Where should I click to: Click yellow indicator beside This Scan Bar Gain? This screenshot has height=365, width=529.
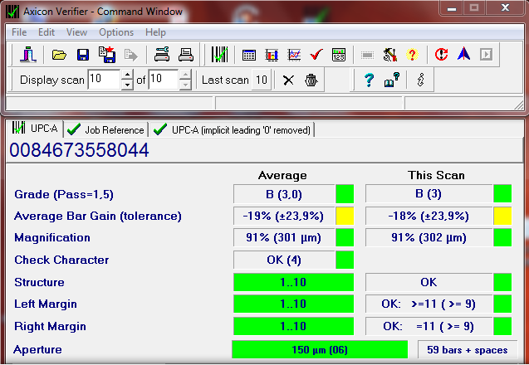tap(502, 216)
